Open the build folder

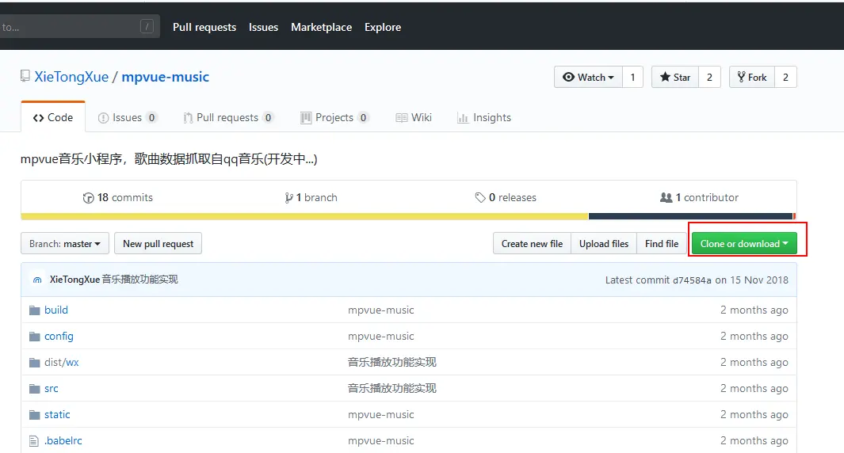click(x=56, y=310)
